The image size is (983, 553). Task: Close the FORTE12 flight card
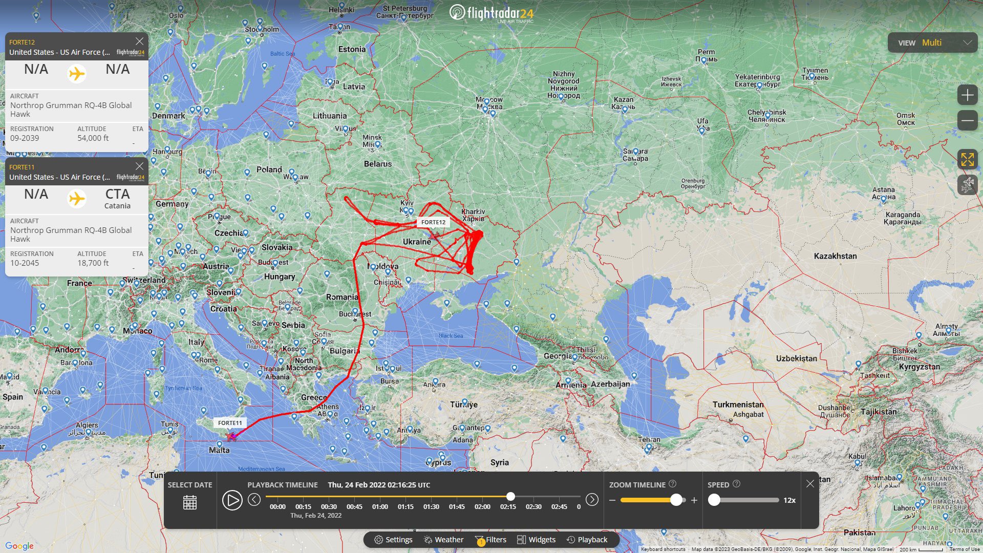[139, 41]
